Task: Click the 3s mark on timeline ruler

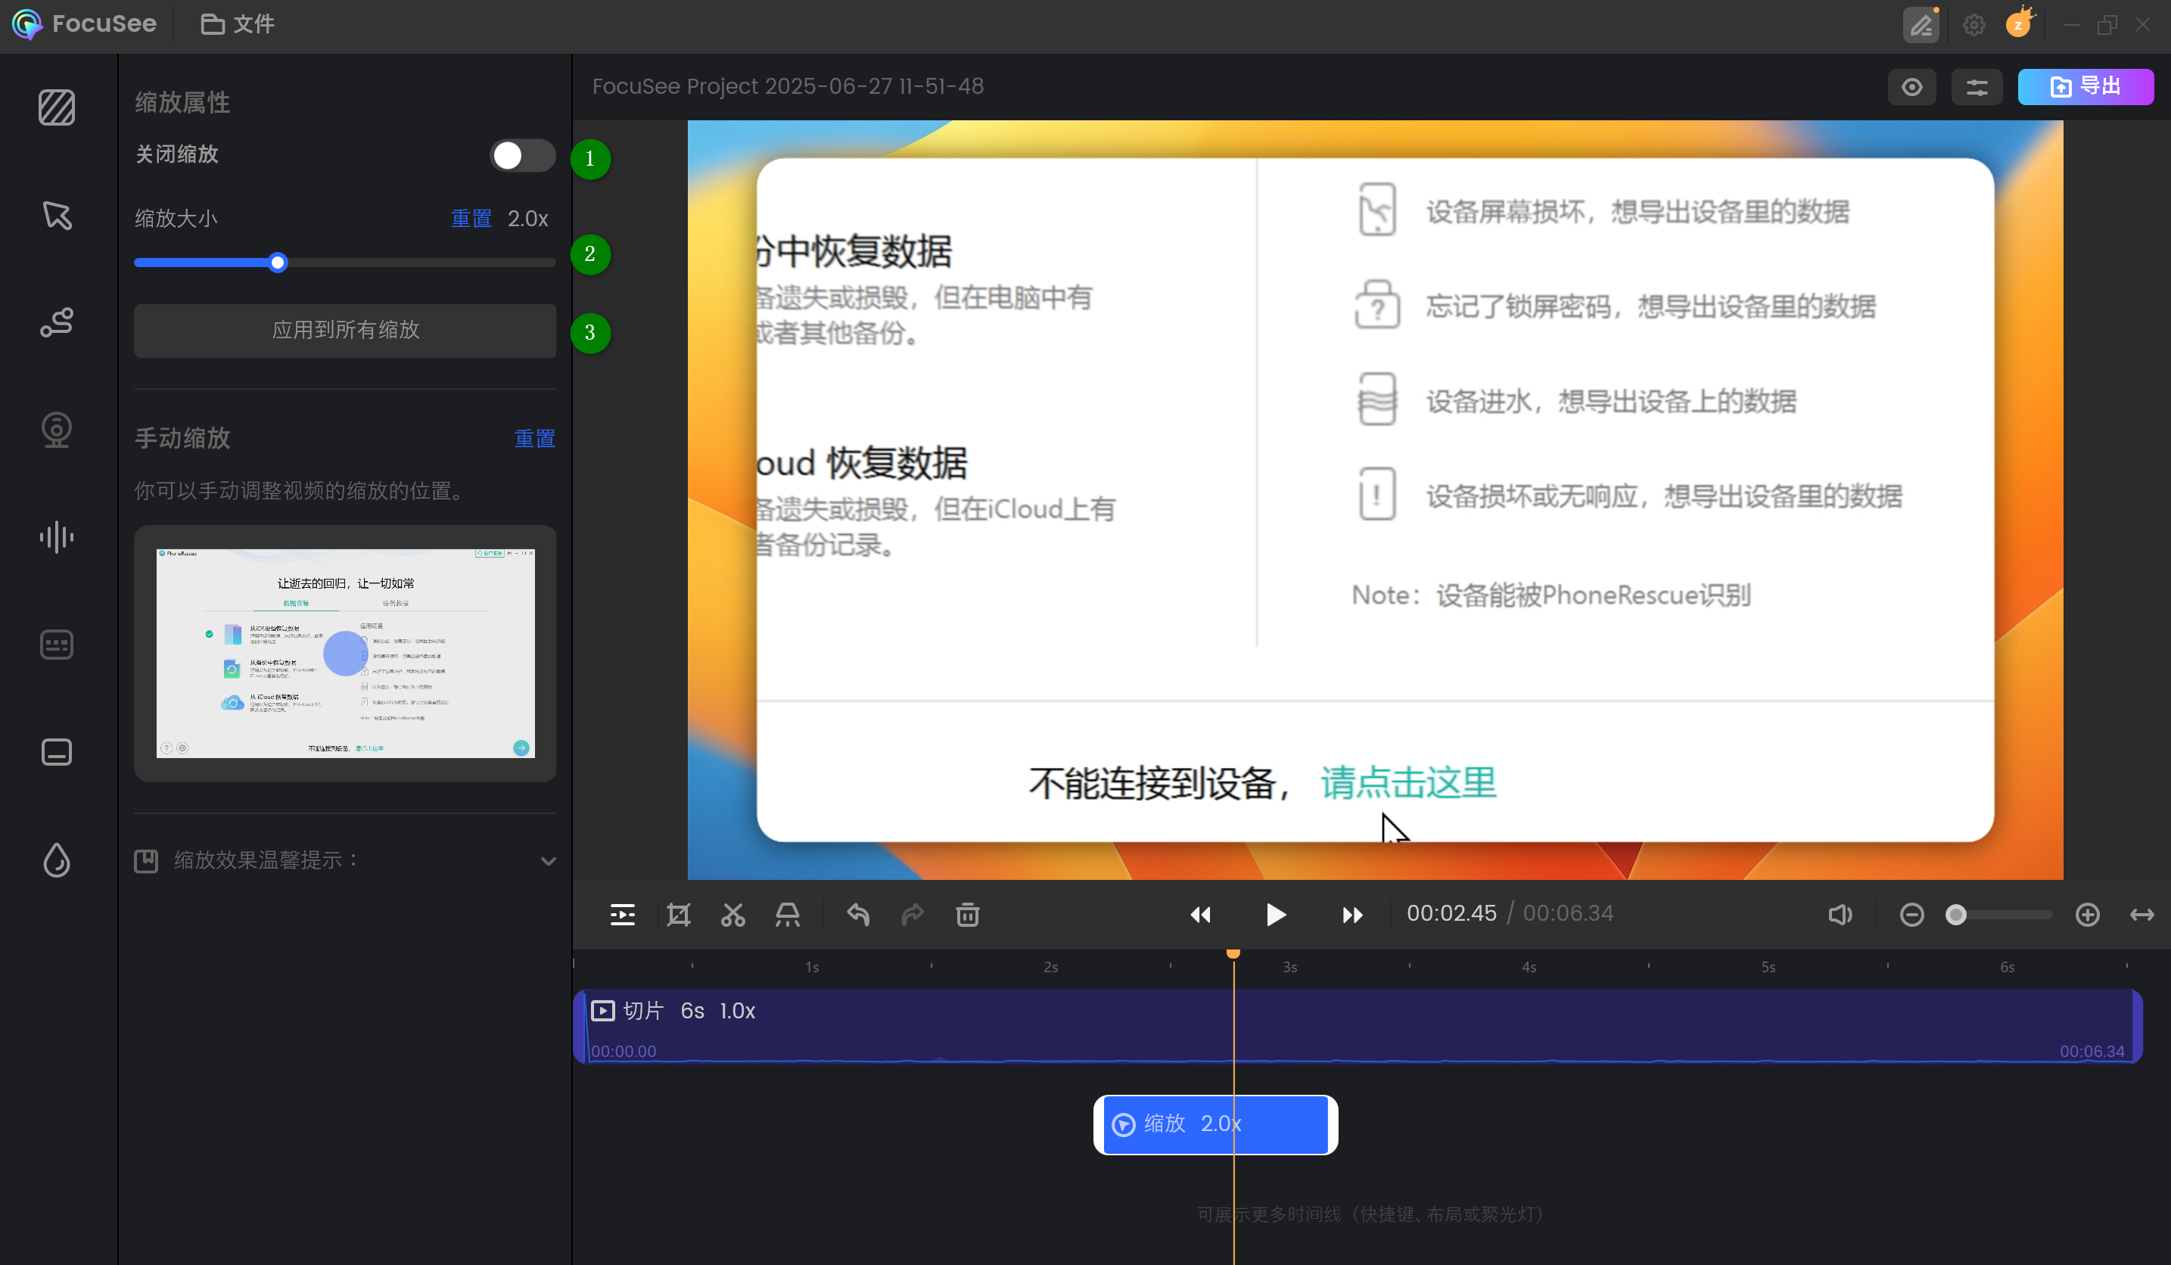Action: tap(1289, 967)
